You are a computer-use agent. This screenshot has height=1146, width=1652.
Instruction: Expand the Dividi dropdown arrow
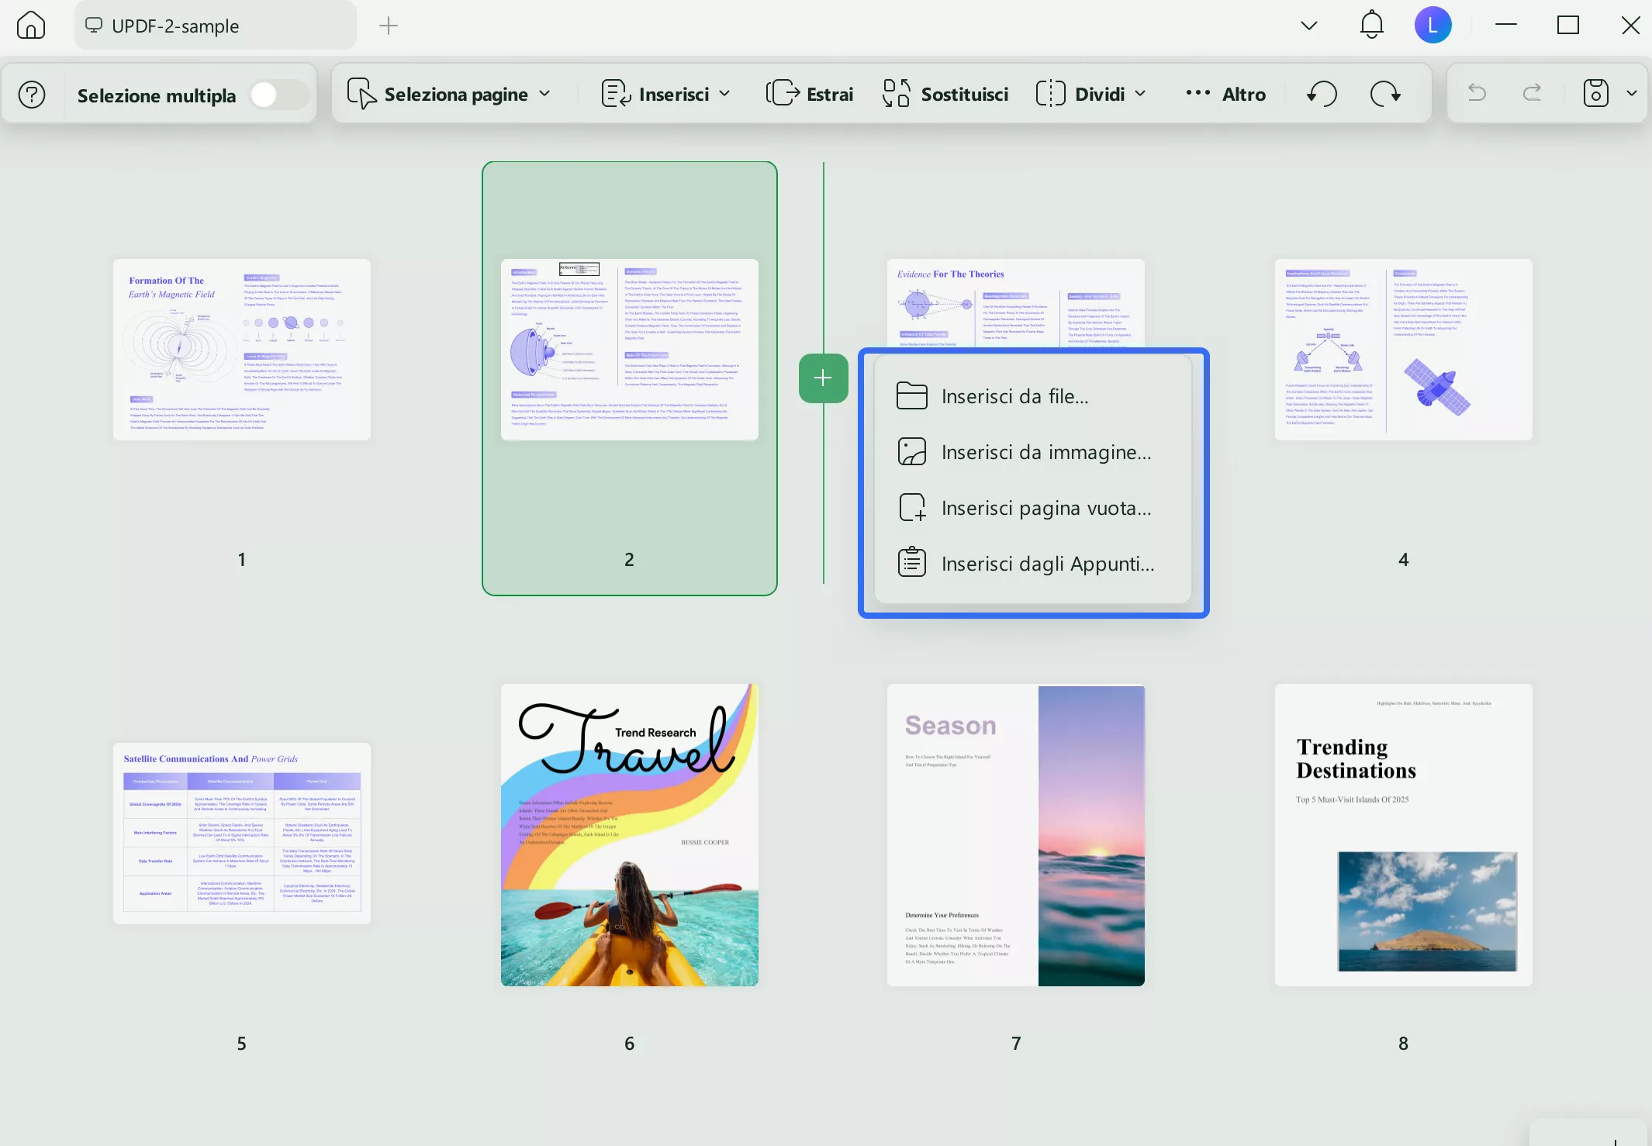coord(1140,94)
